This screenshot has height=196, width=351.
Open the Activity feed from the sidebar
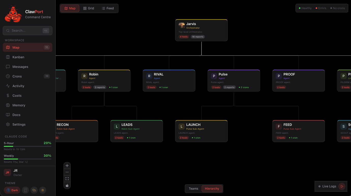click(x=18, y=86)
